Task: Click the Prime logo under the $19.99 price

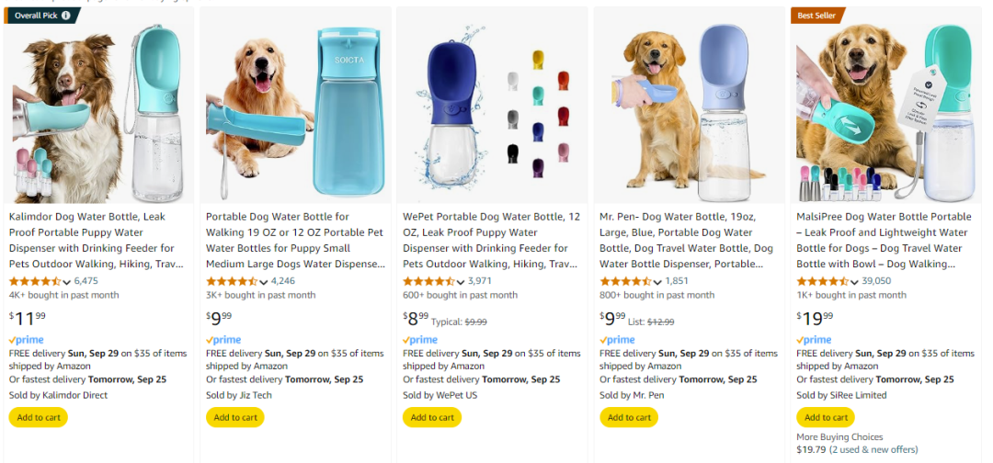Action: pyautogui.click(x=816, y=340)
